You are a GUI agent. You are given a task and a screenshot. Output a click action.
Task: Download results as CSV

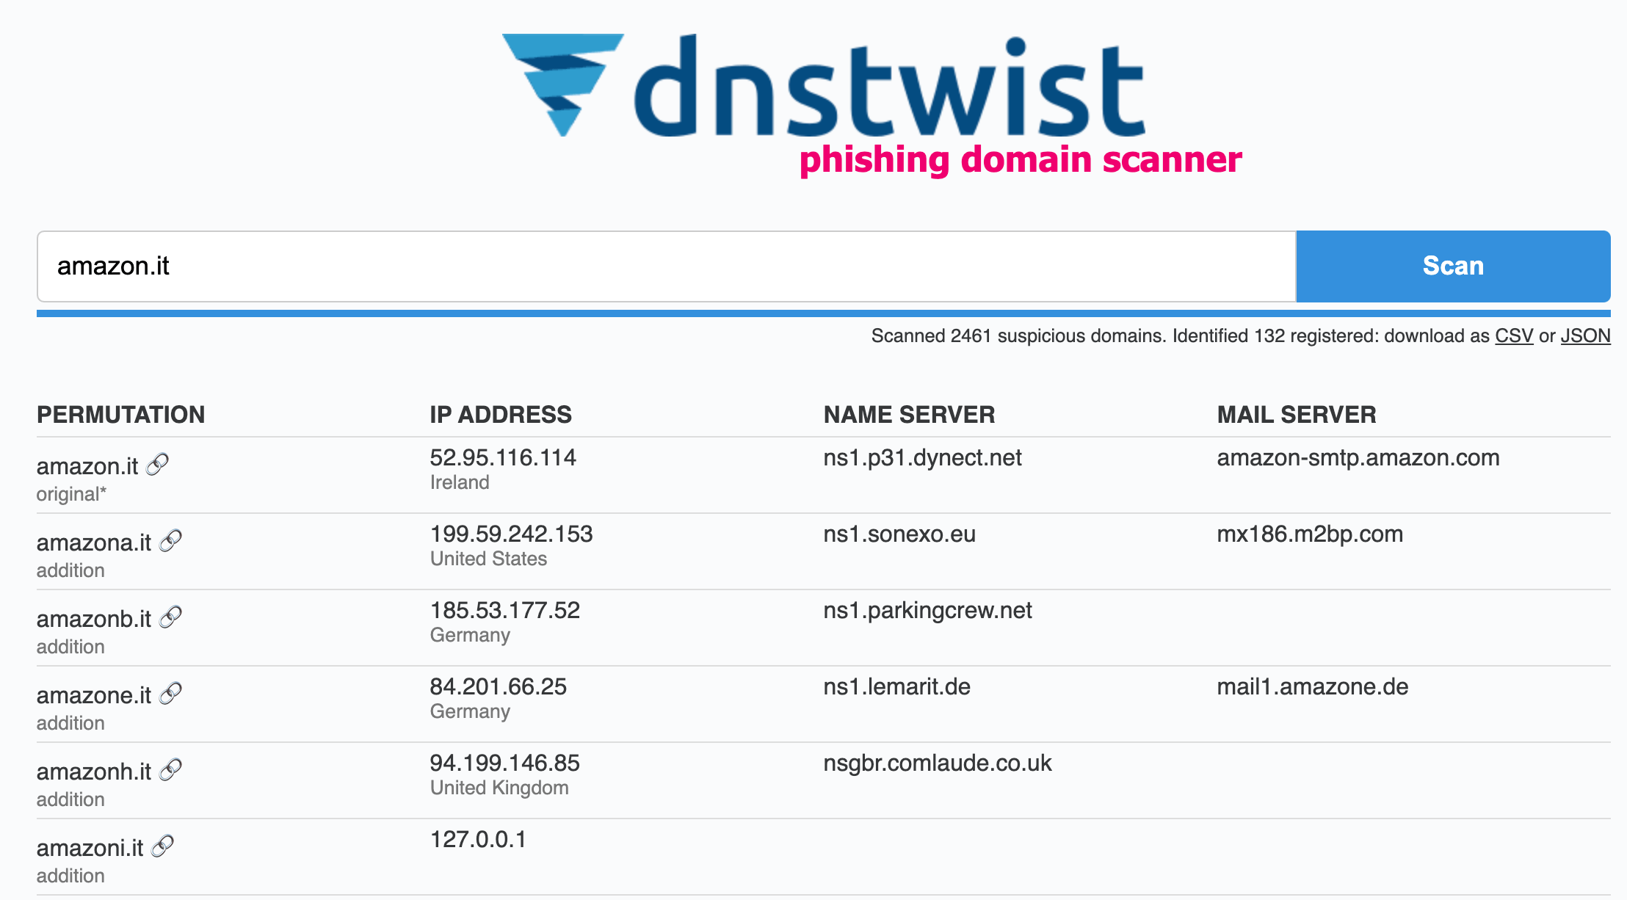click(1514, 335)
